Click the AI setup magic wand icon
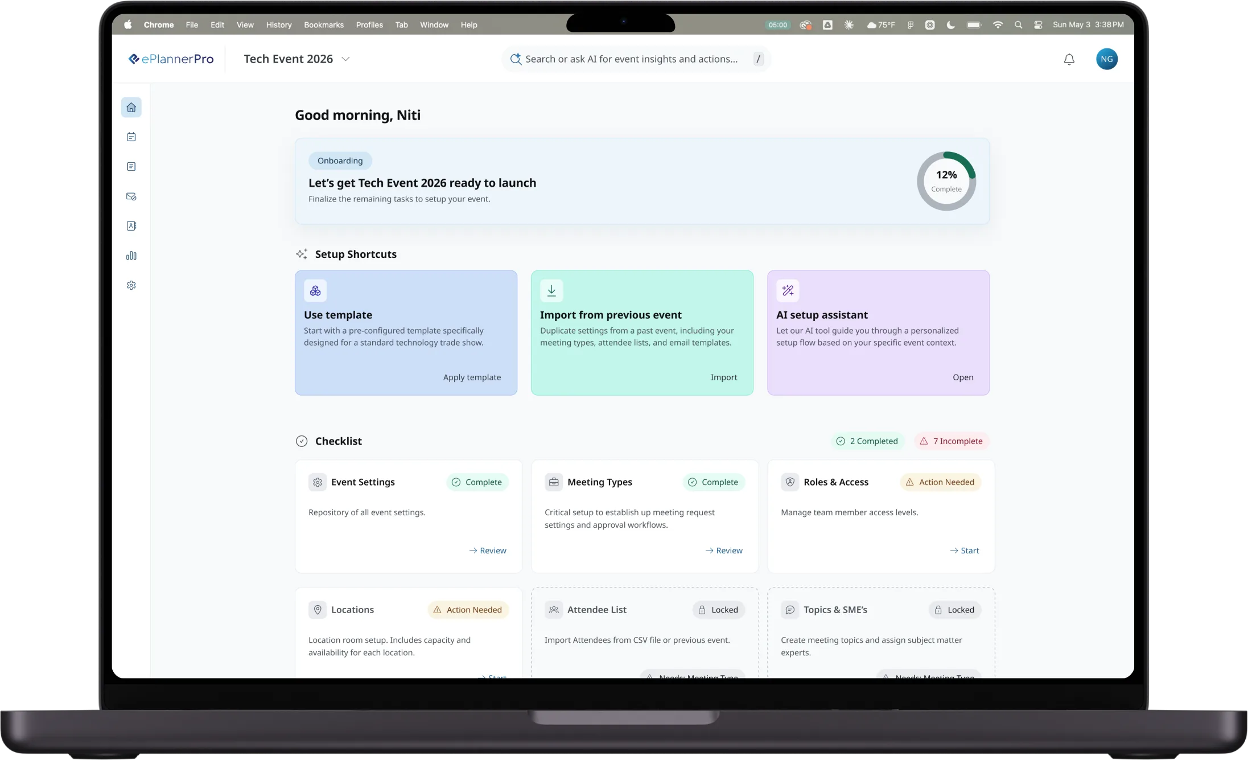The height and width of the screenshot is (760, 1248). point(788,291)
